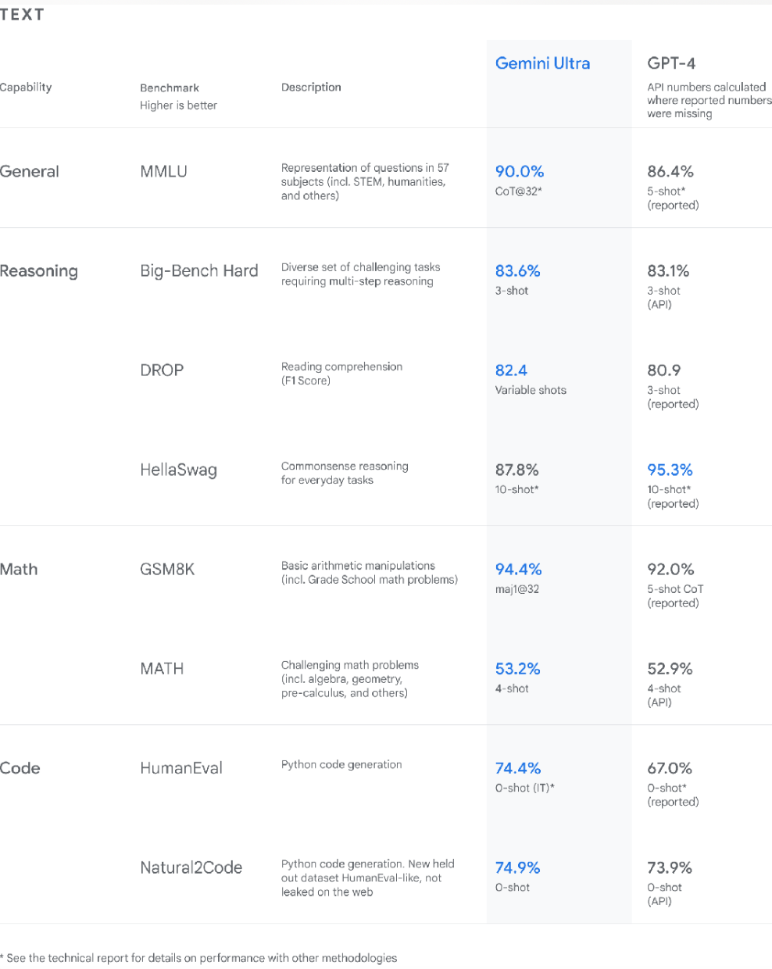The width and height of the screenshot is (772, 969).
Task: Select the MMLU benchmark name
Action: (163, 172)
